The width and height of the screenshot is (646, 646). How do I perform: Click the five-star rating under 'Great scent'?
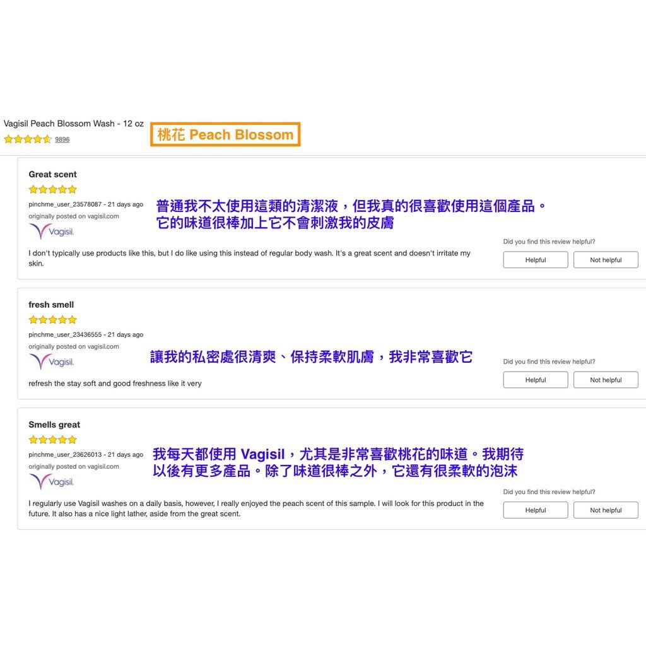tap(52, 189)
